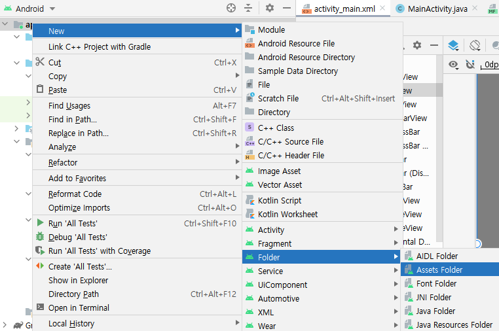Click Kotlin Script icon
499x331 pixels.
click(x=250, y=200)
